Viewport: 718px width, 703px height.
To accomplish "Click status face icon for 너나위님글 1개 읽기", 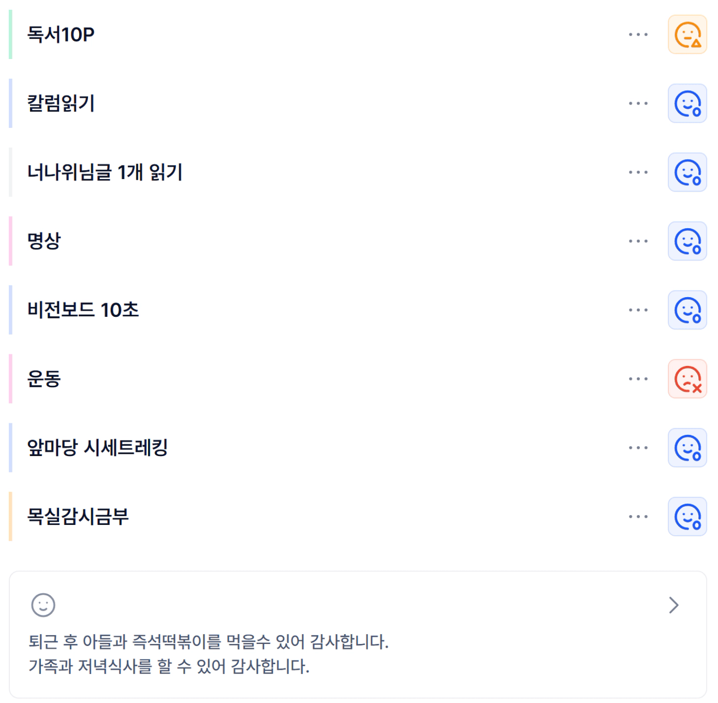I will pyautogui.click(x=687, y=172).
